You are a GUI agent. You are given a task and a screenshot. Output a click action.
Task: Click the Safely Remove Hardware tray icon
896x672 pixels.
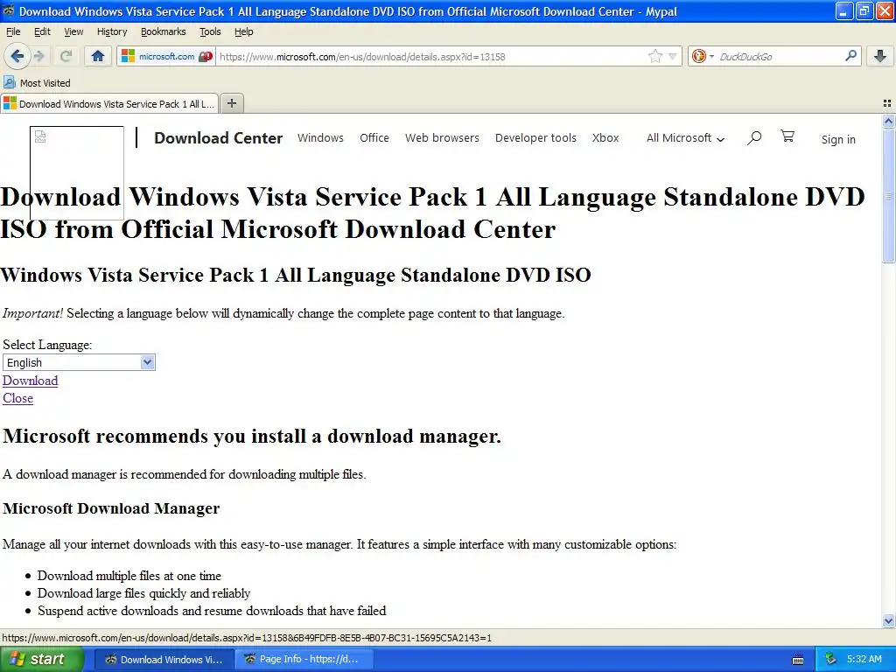pos(831,659)
